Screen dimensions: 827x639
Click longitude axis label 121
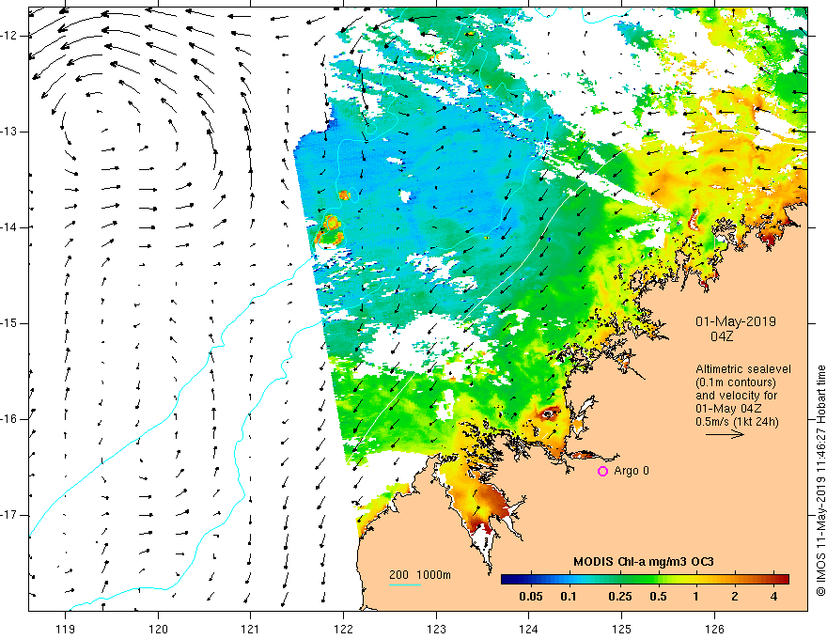(x=251, y=629)
